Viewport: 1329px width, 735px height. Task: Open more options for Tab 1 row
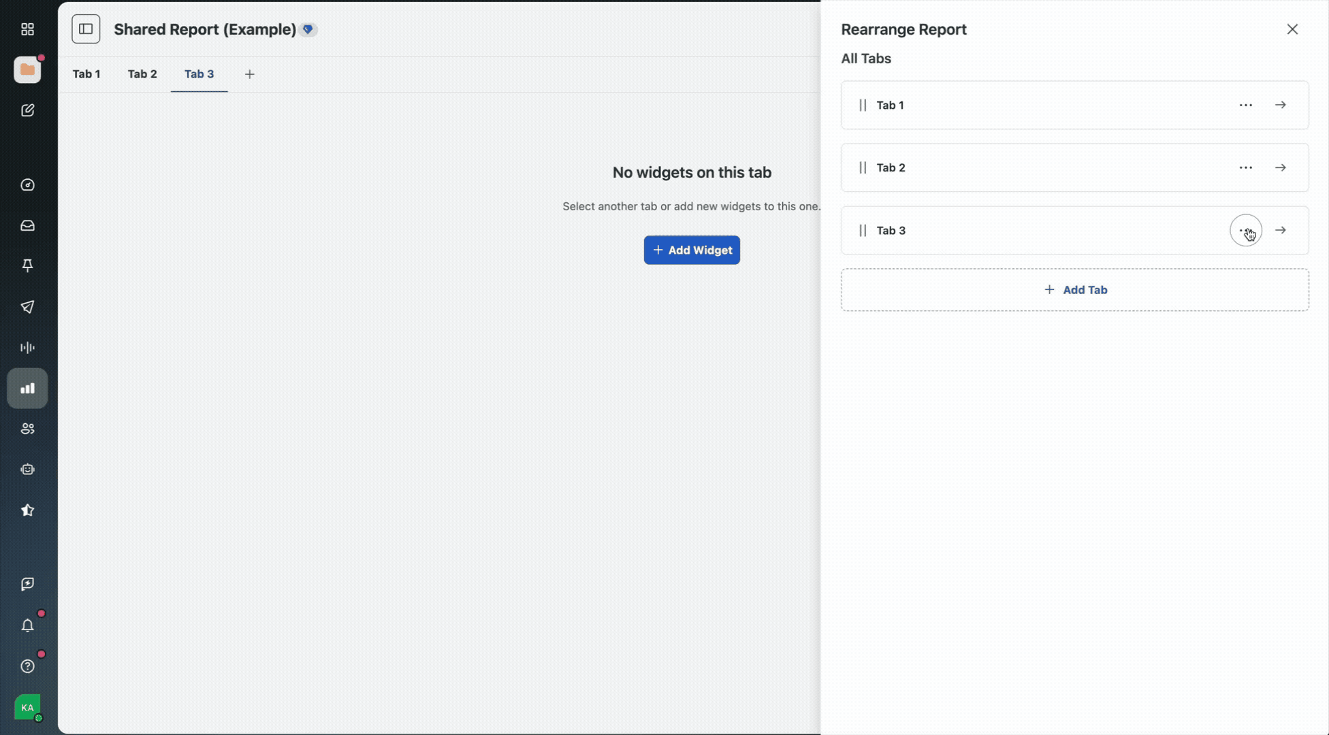pos(1246,105)
